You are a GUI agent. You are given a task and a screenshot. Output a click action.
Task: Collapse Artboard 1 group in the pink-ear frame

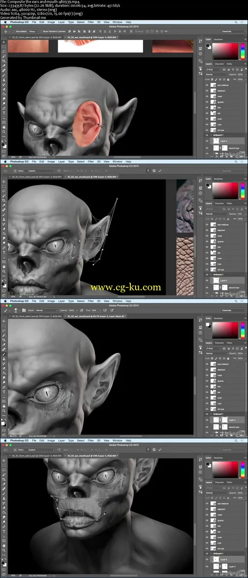pyautogui.click(x=211, y=135)
